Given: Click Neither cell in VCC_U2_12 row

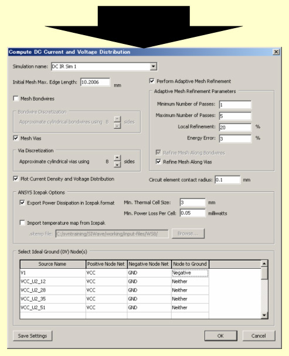Looking at the screenshot, I should pos(190,282).
